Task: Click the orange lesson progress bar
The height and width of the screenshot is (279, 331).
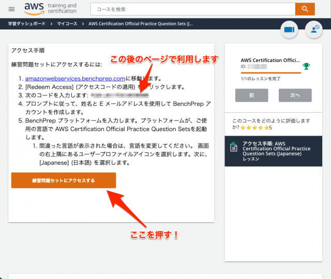Action: point(271,73)
